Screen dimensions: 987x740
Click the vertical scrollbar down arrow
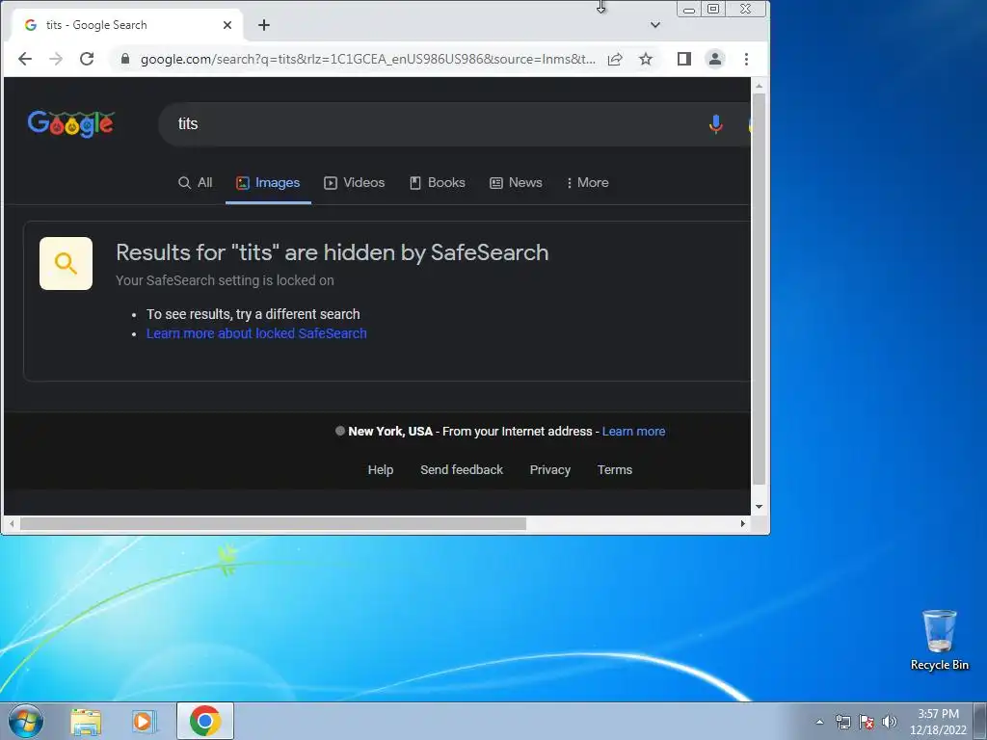click(760, 507)
